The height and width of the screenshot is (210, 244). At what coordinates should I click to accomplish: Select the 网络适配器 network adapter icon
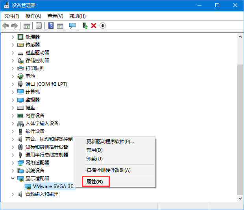point(20,163)
